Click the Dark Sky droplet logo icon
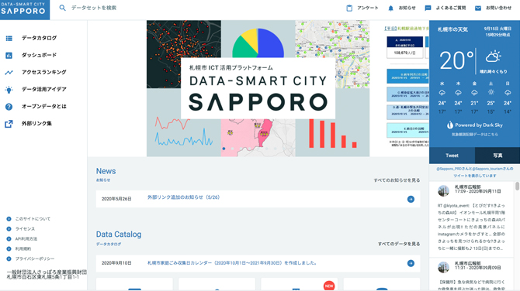The width and height of the screenshot is (520, 291). [450, 125]
